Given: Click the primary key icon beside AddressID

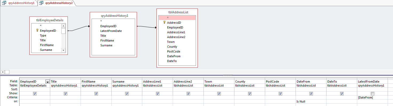Looking at the screenshot, I should [164, 23].
